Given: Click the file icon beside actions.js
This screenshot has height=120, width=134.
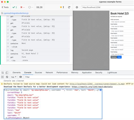Looking at the screenshot, I should click(x=2, y=13).
